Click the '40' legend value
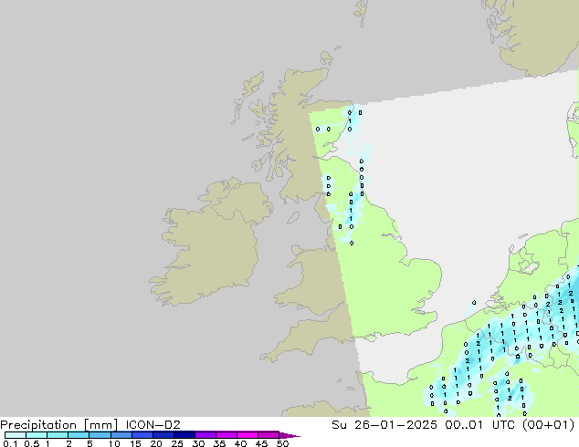This screenshot has height=447, width=579. tap(241, 443)
